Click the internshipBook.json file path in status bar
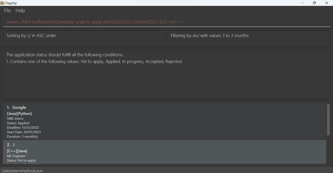 22,171
